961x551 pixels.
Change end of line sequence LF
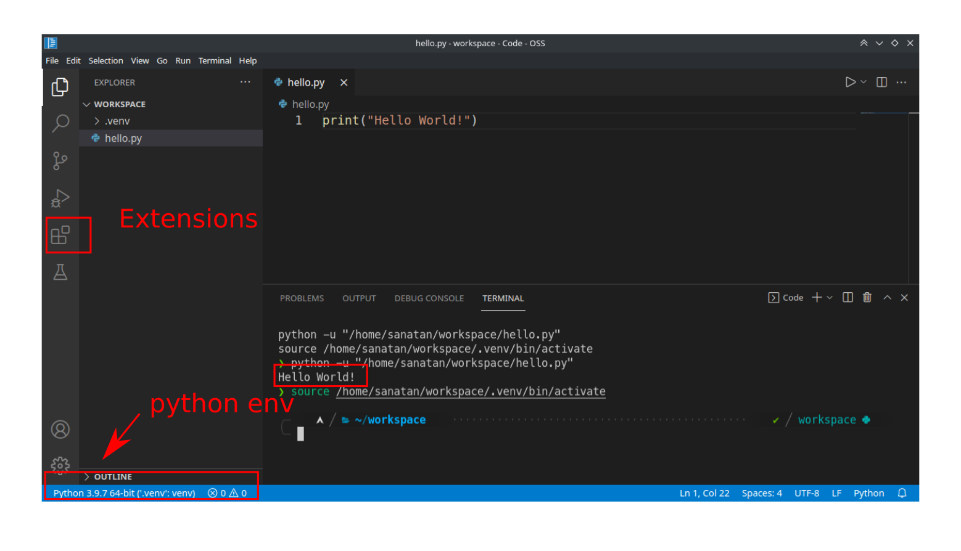pyautogui.click(x=836, y=493)
